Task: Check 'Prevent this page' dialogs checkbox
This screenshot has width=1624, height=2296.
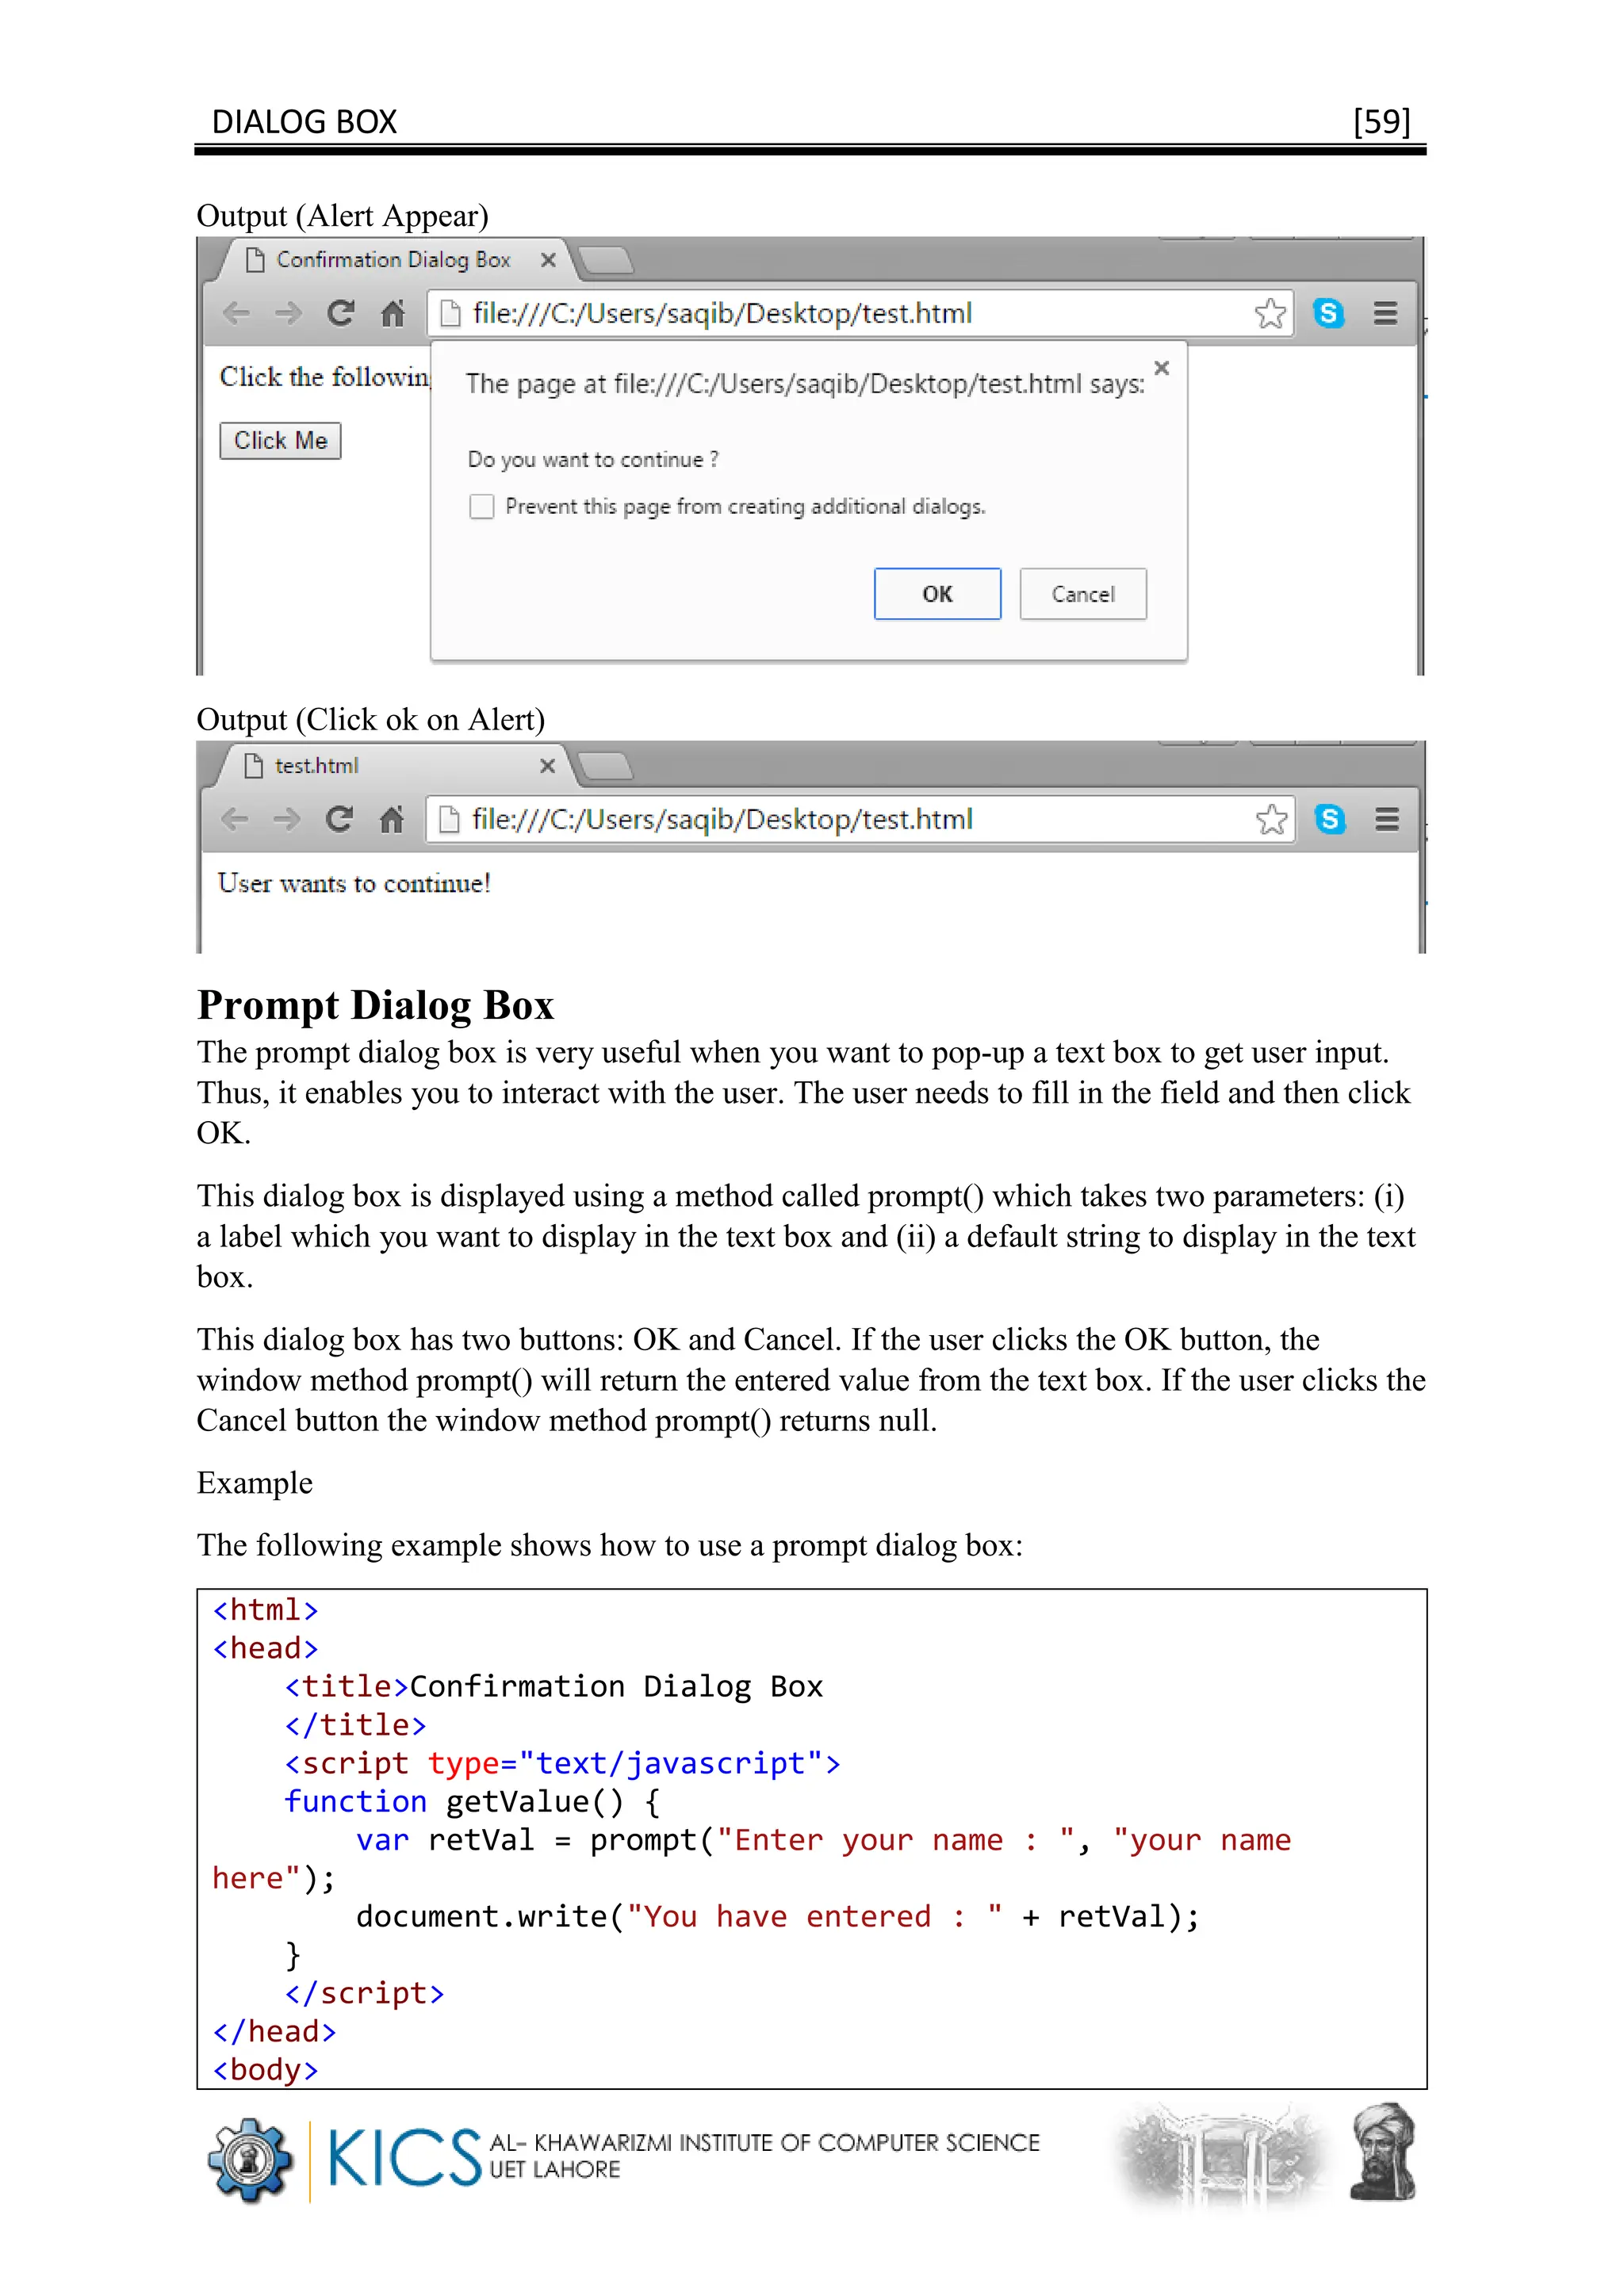Action: click(x=482, y=507)
